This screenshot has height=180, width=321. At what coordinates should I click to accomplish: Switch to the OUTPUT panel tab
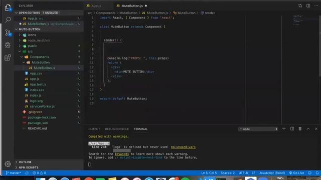[x=94, y=129]
